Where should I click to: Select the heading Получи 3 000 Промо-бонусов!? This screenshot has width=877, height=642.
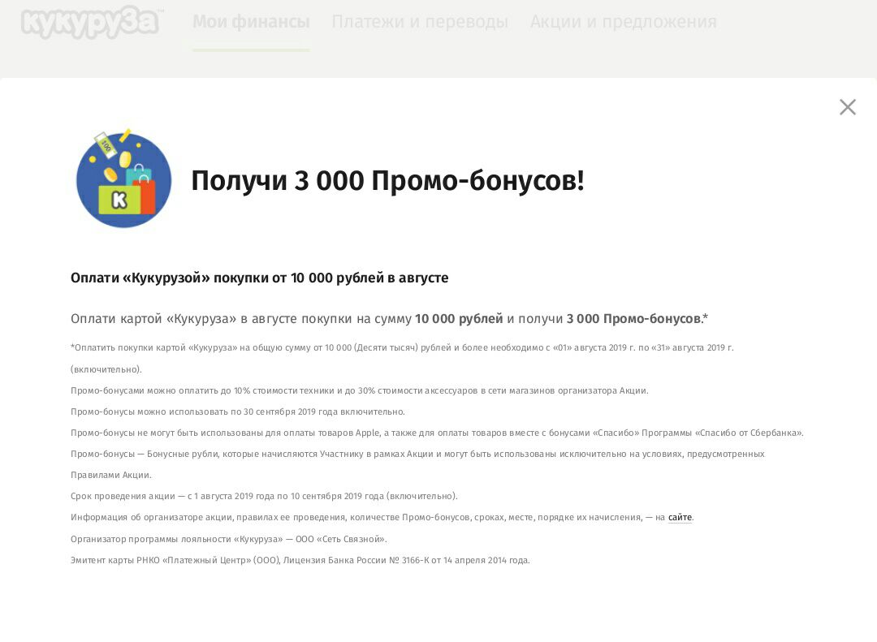point(387,181)
